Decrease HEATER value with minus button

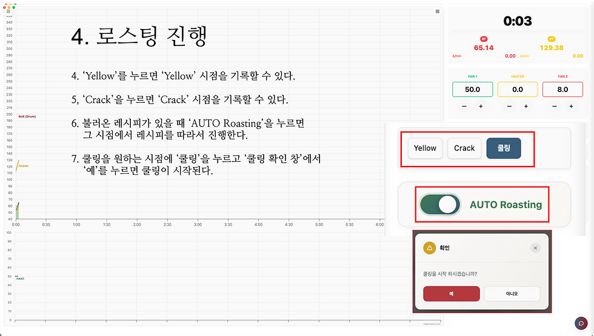(510, 107)
